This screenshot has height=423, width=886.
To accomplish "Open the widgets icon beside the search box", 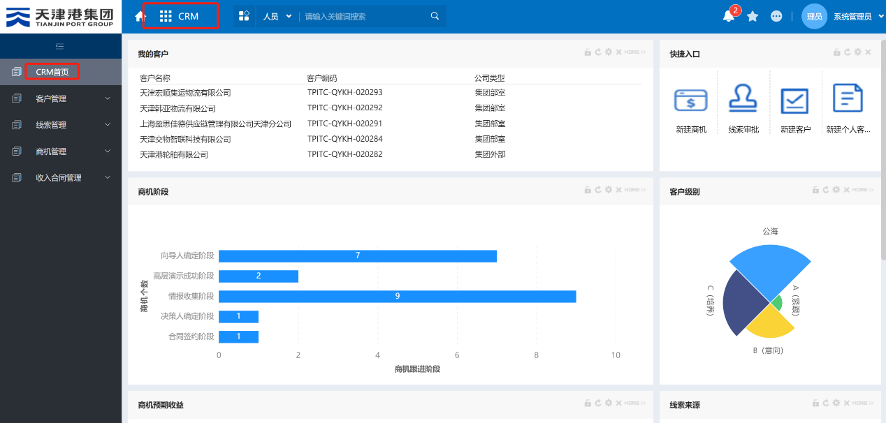I will tap(245, 16).
